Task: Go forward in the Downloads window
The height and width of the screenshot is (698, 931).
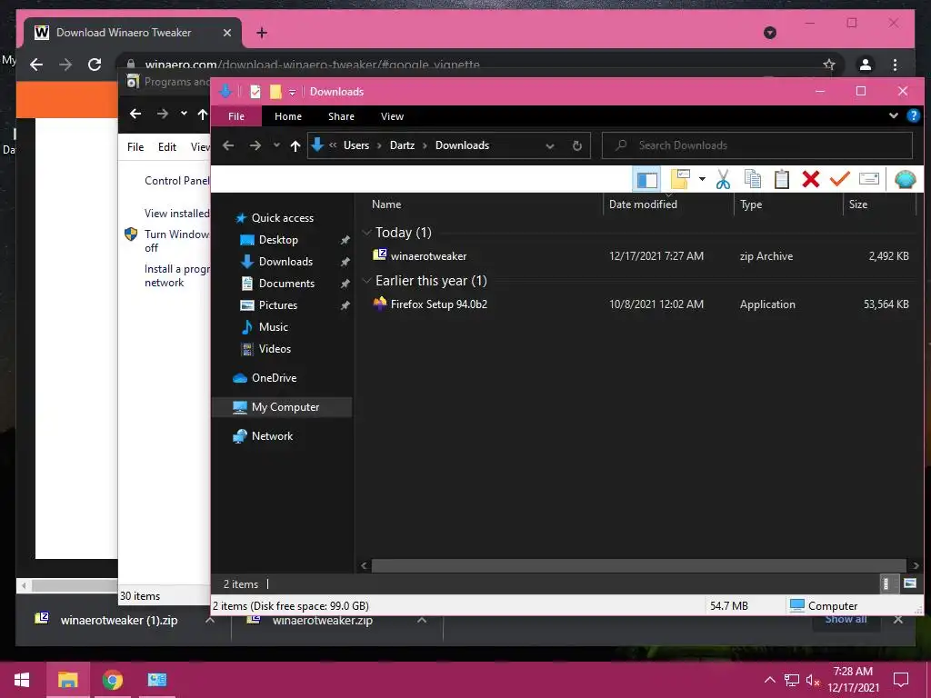Action: pyautogui.click(x=255, y=145)
